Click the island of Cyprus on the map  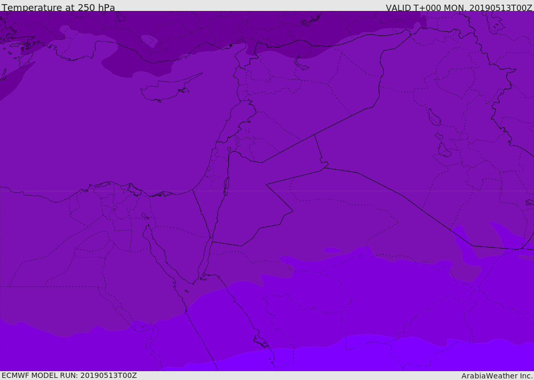[x=167, y=89]
